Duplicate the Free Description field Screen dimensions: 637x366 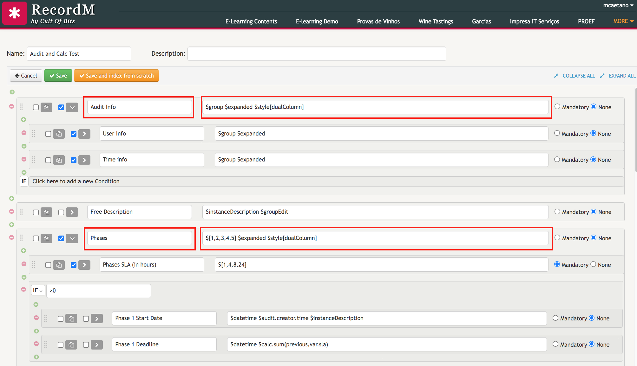click(47, 212)
